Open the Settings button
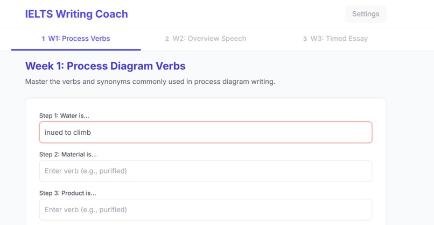This screenshot has width=434, height=225. tap(366, 14)
